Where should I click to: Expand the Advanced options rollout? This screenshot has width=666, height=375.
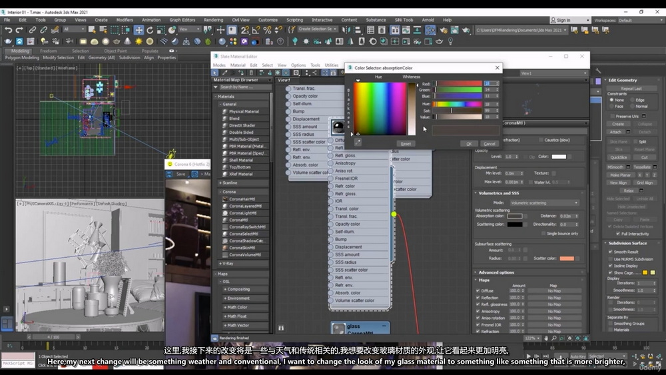click(496, 272)
